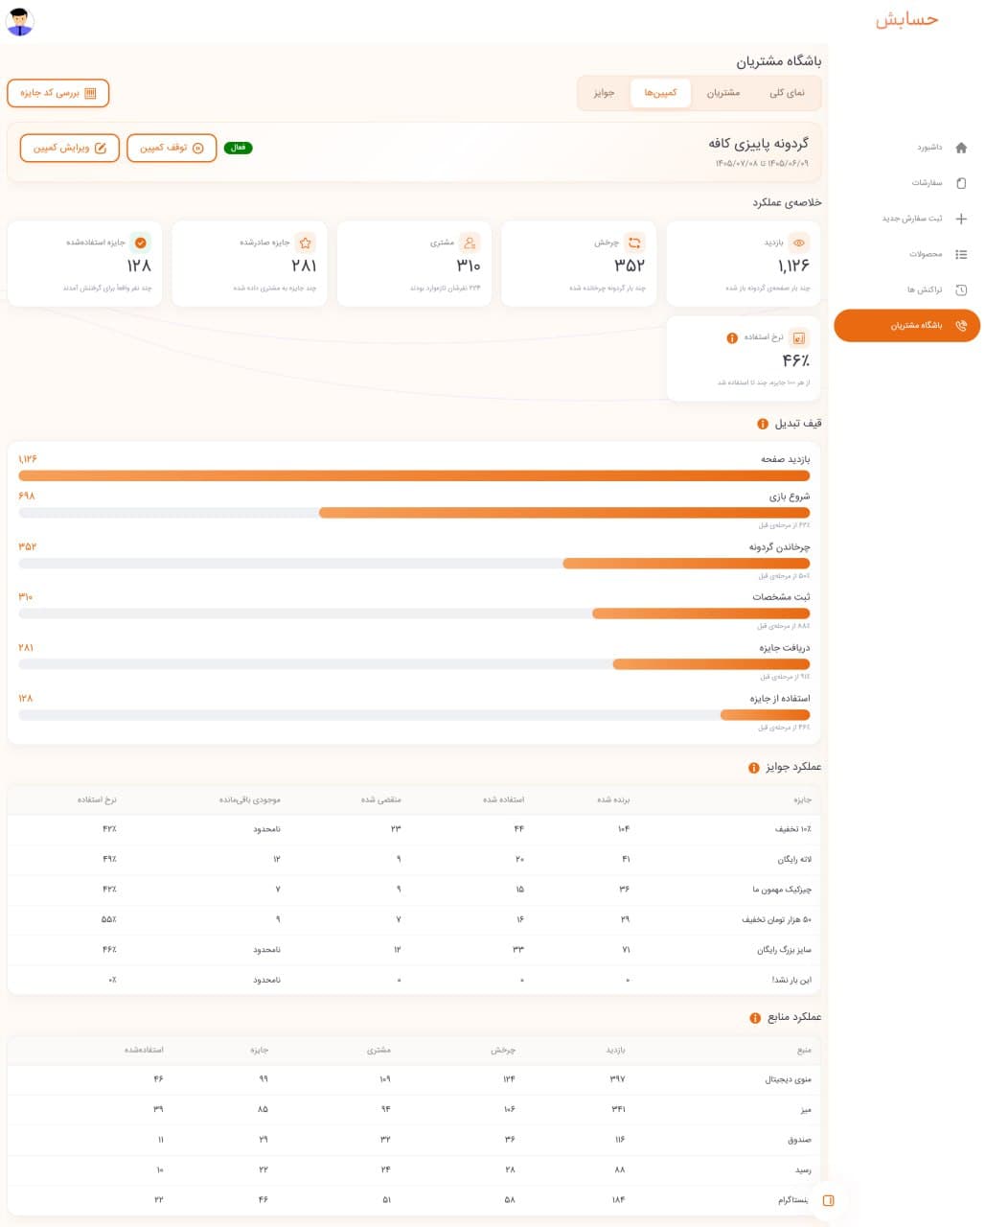This screenshot has width=986, height=1227.
Task: Click the سفارشات orders document icon
Action: [x=961, y=183]
